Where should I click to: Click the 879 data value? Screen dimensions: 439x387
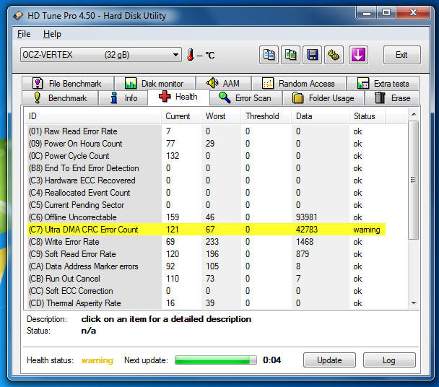point(303,254)
